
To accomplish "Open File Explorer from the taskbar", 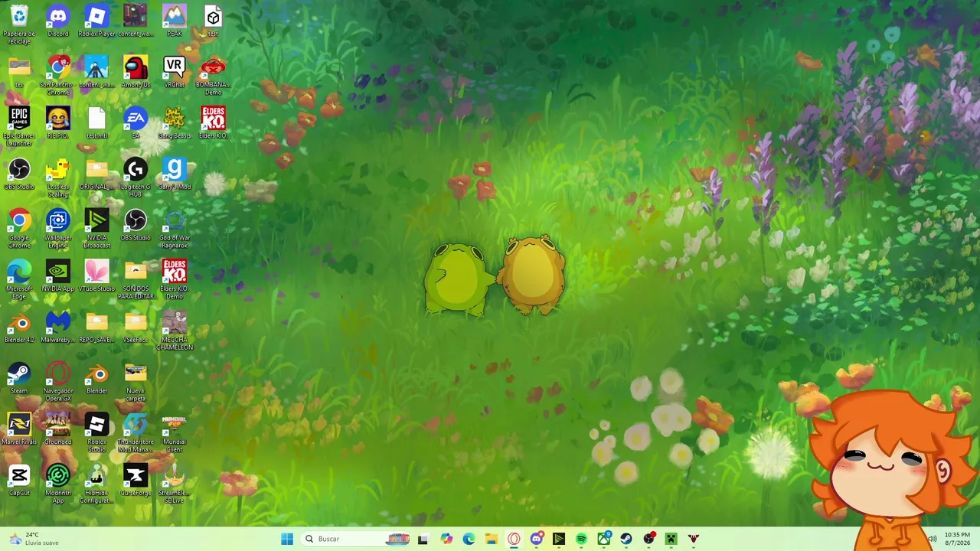I will click(x=492, y=539).
